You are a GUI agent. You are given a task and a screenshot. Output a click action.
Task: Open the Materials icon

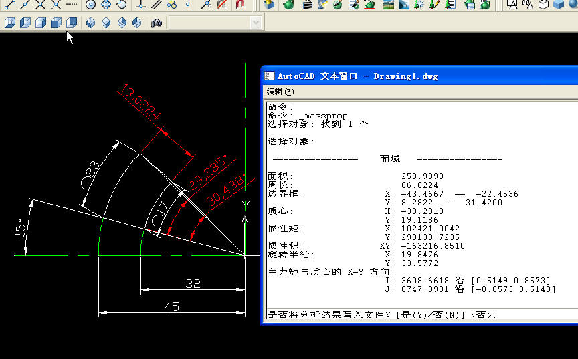click(338, 5)
